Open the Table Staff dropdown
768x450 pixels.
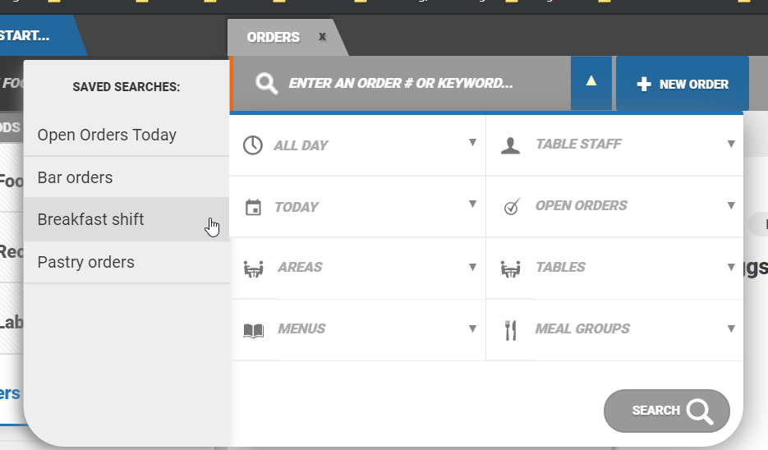730,144
